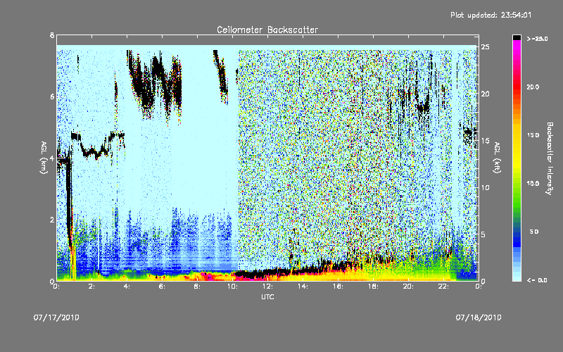Screen dimensions: 563x352
Task: Select the 'UTC' x-axis label
Action: [267, 296]
